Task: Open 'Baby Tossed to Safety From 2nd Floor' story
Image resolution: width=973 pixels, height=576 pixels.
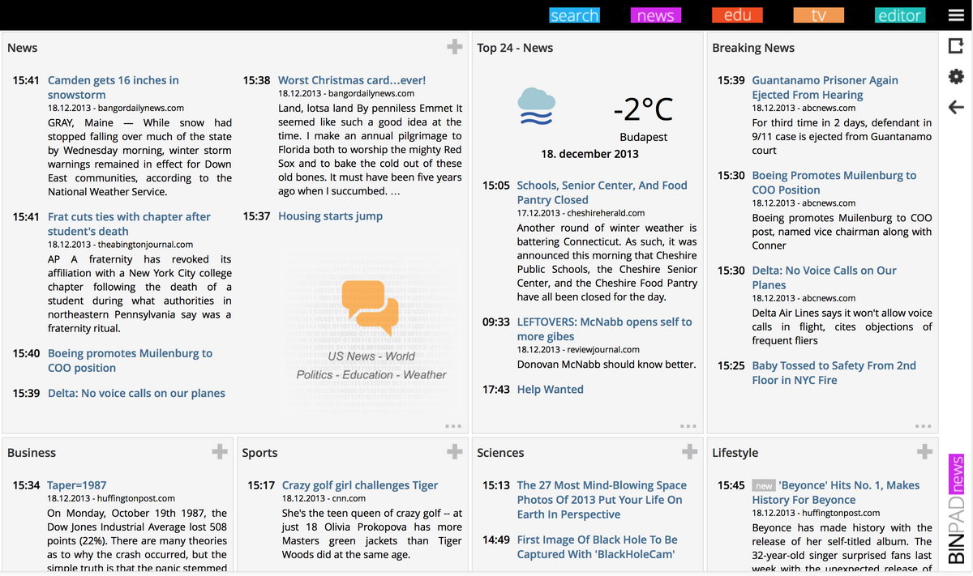Action: point(834,373)
